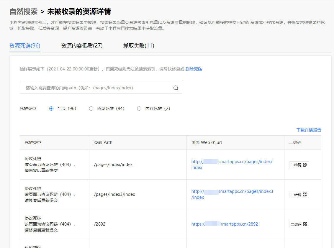Go back to 自然搜索 breadcrumb
The image size is (334, 248).
tap(23, 12)
